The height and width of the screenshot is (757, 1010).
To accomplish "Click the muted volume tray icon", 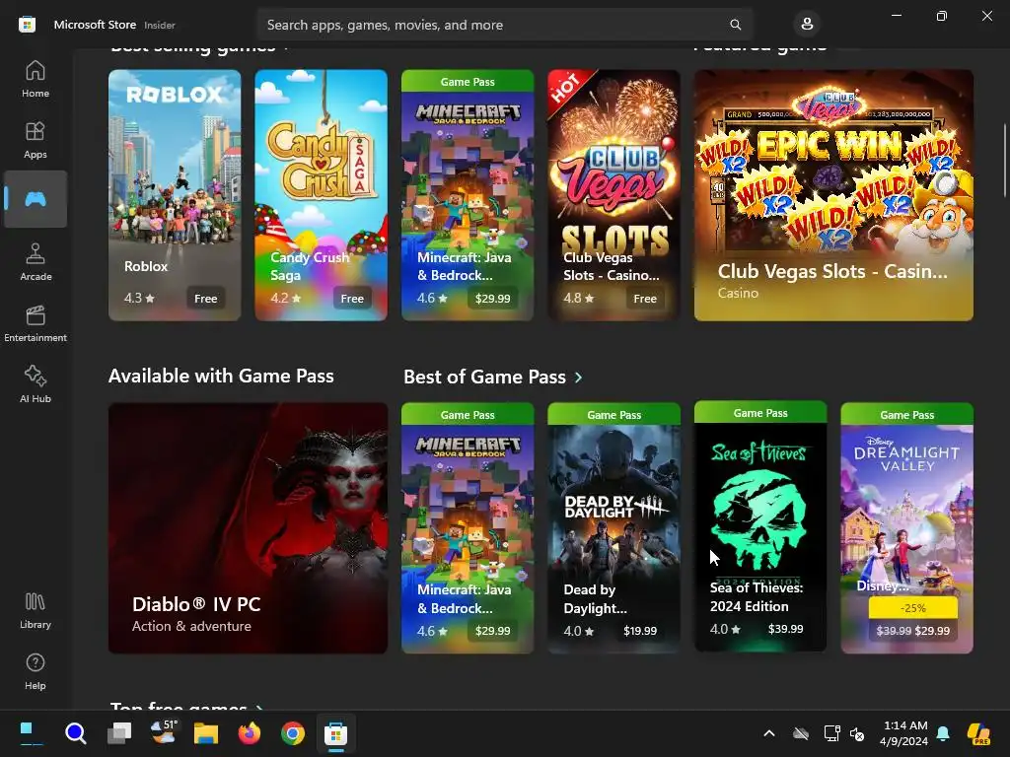I will [857, 733].
